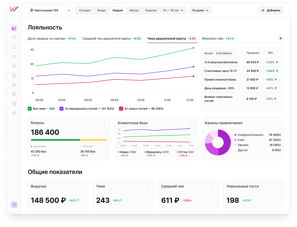
Task: Open the Чеки card three-dot menu
Action: [x=148, y=186]
